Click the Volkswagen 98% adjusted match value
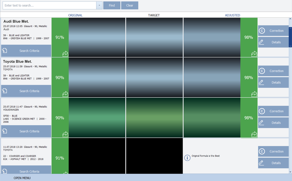 coord(248,118)
